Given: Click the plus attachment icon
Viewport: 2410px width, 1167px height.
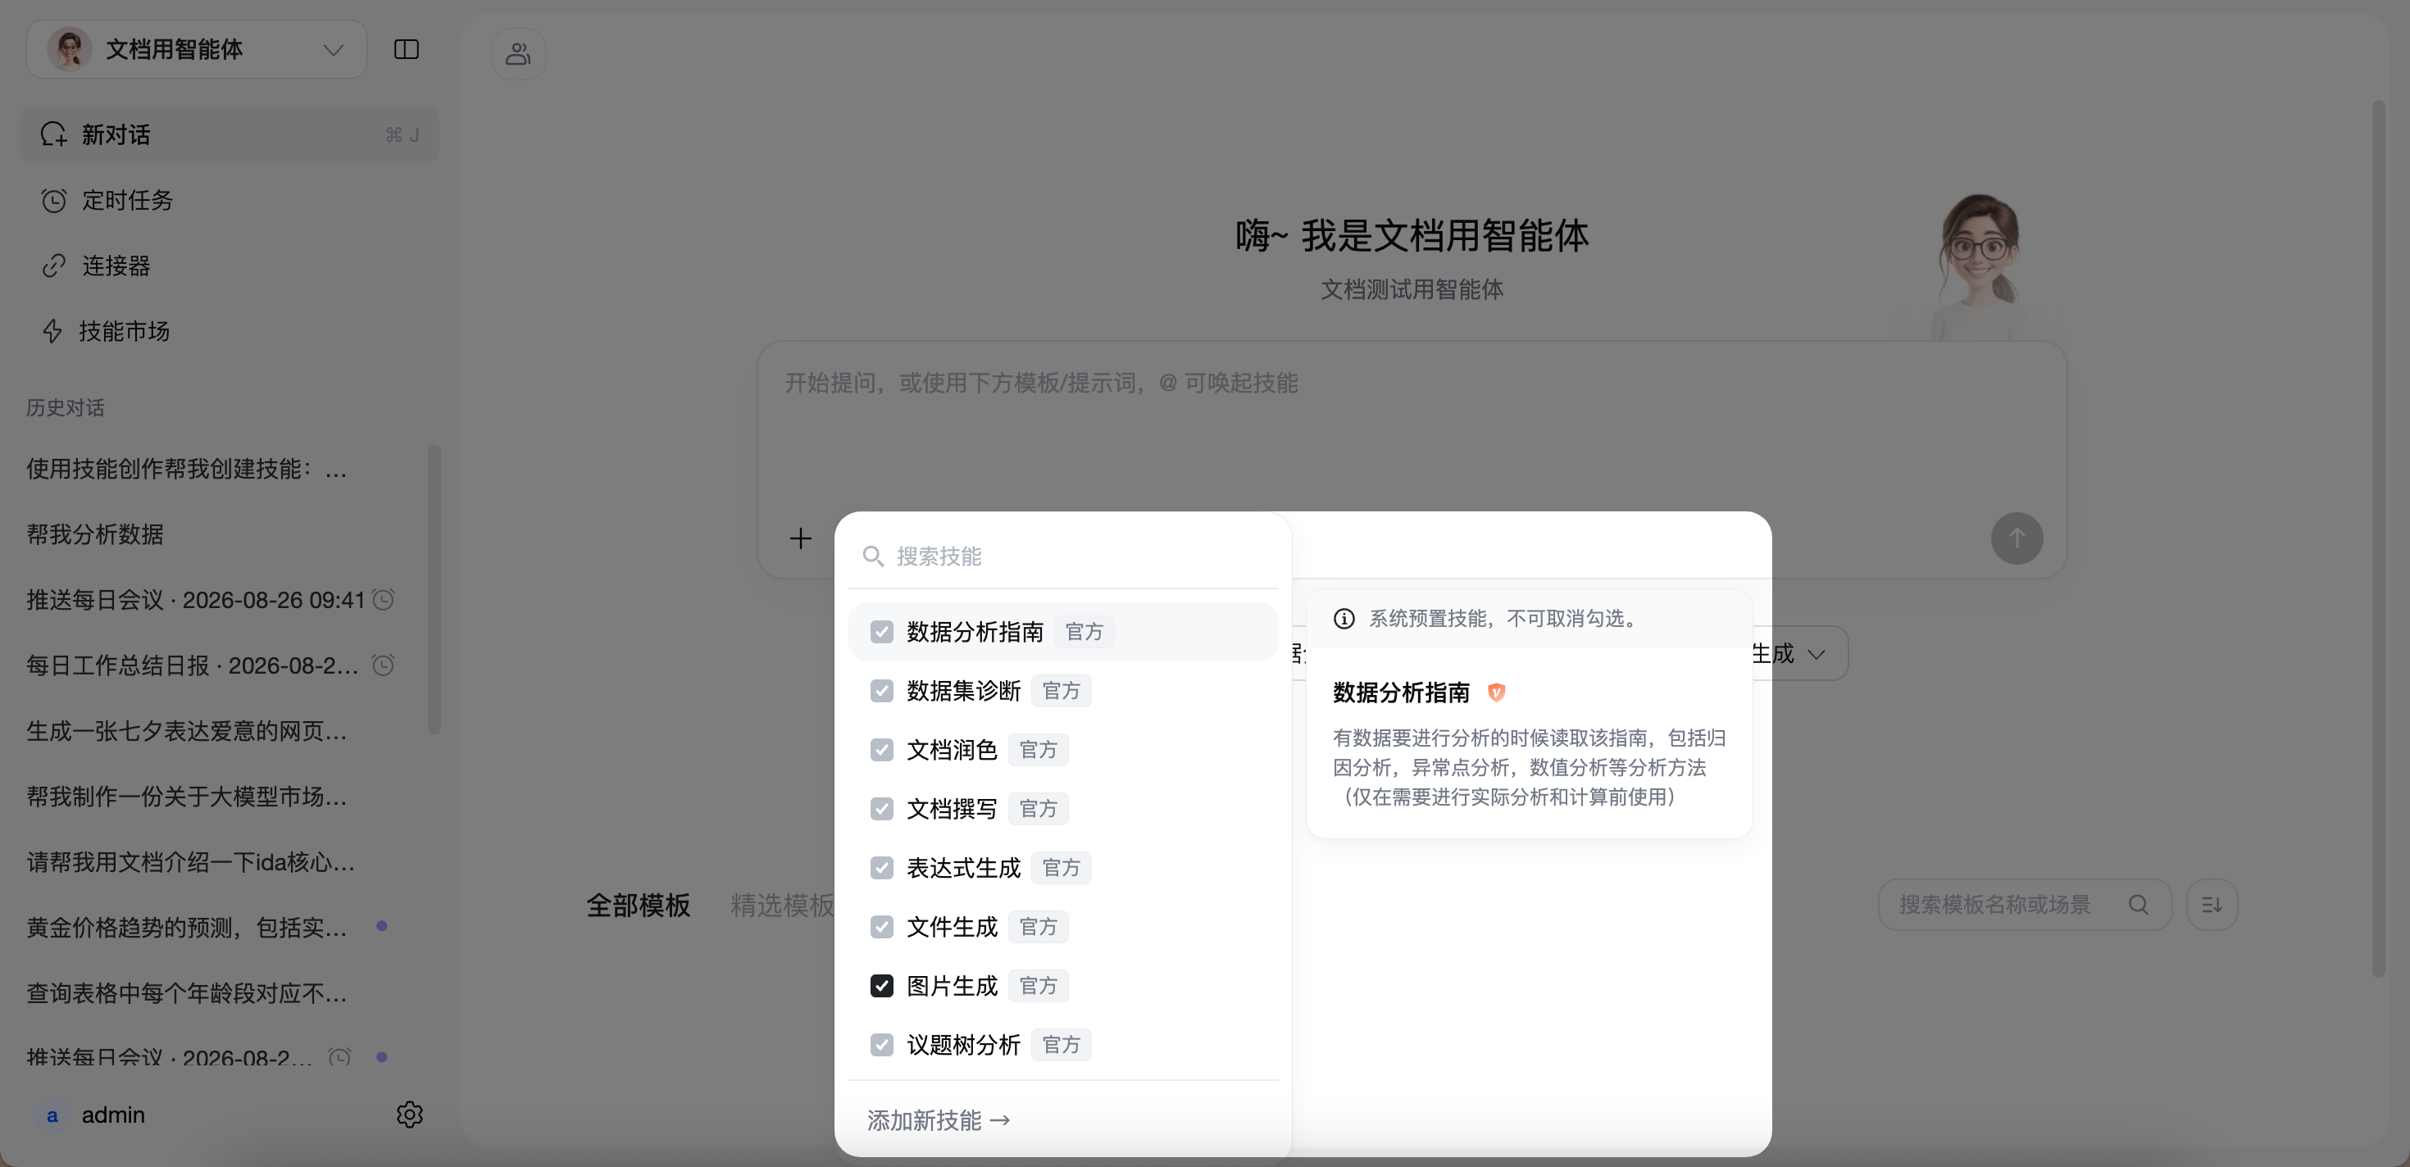Looking at the screenshot, I should click(x=800, y=538).
